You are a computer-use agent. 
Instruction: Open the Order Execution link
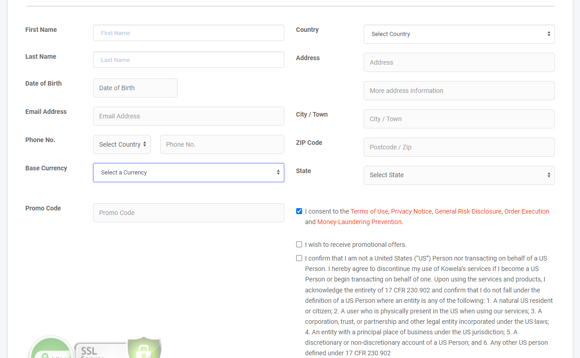[x=527, y=211]
